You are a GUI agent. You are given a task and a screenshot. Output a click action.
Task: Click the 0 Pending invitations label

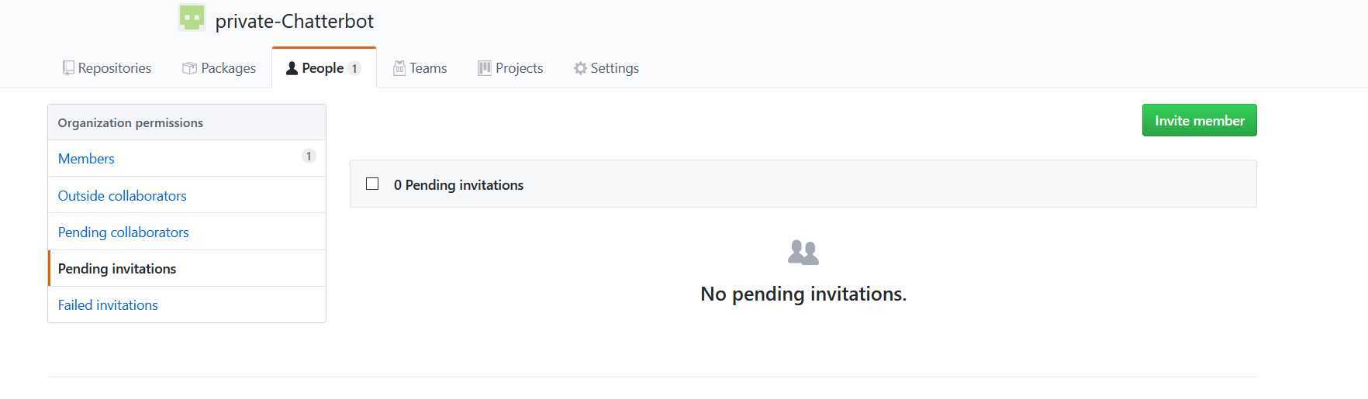click(458, 184)
